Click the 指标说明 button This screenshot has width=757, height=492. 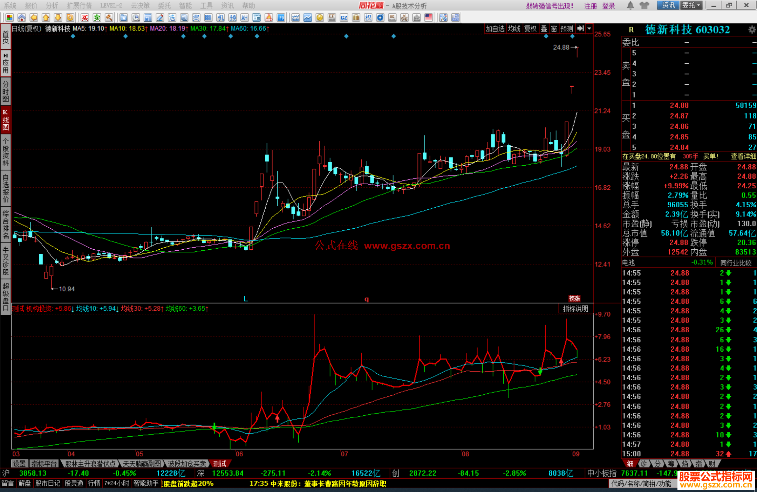pyautogui.click(x=575, y=309)
